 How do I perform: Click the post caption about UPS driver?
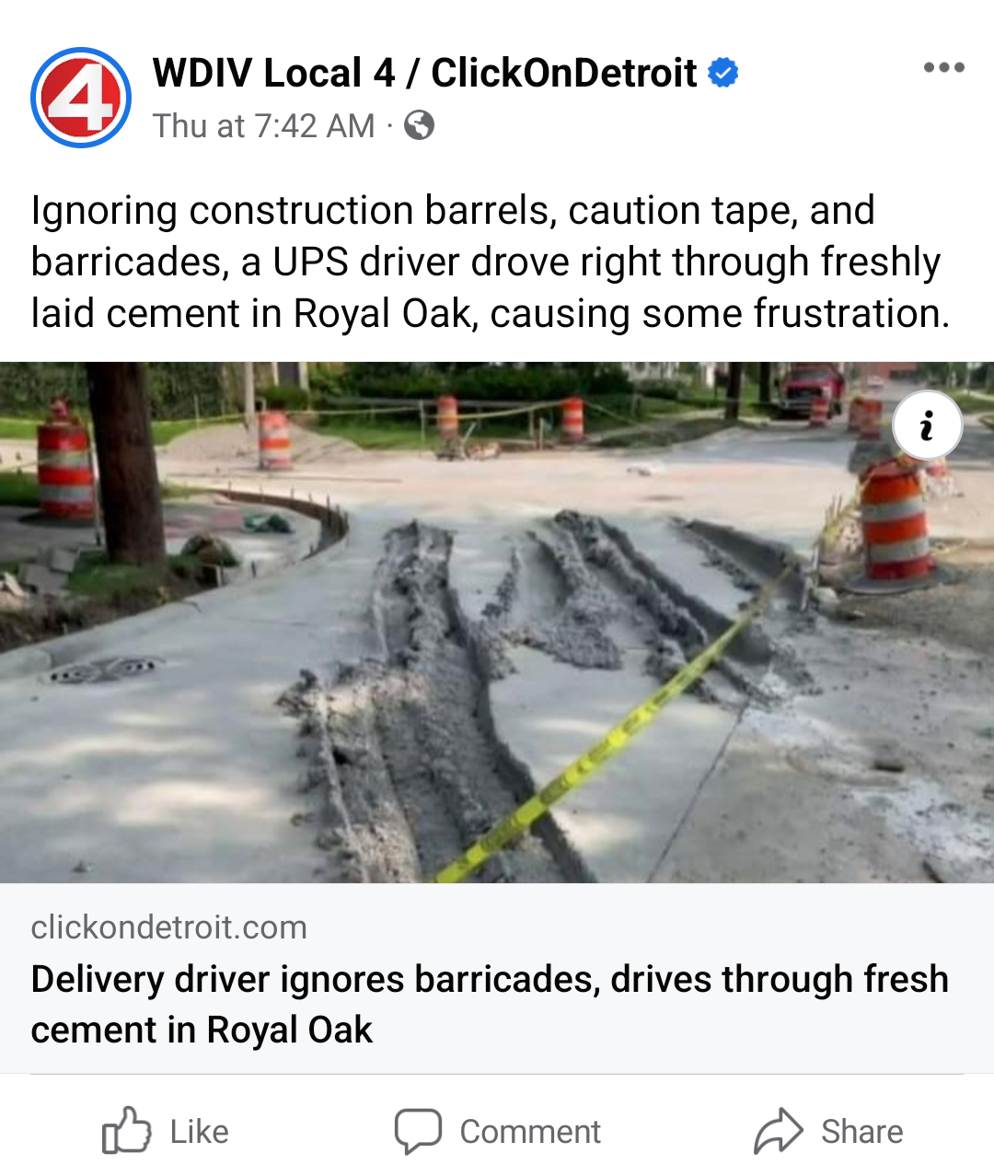tap(491, 262)
